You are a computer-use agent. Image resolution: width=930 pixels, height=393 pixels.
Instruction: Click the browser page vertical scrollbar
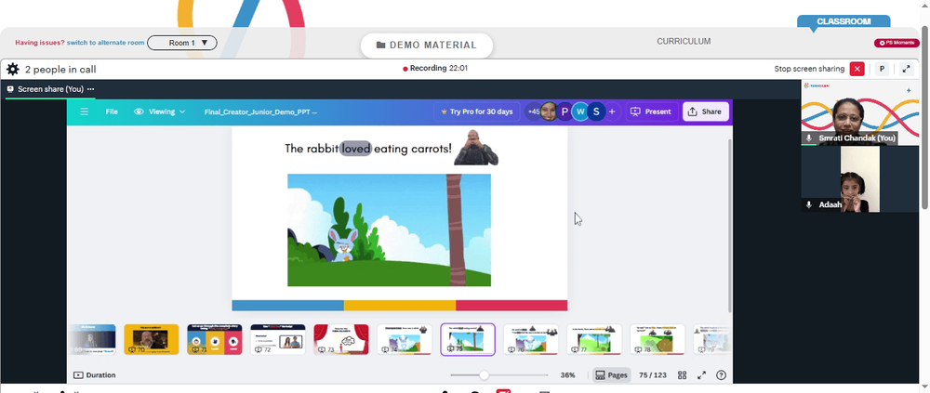[x=925, y=115]
